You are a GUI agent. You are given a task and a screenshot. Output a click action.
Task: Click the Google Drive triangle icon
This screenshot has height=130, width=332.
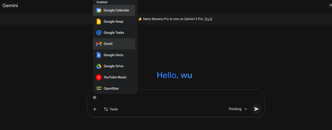click(x=99, y=66)
